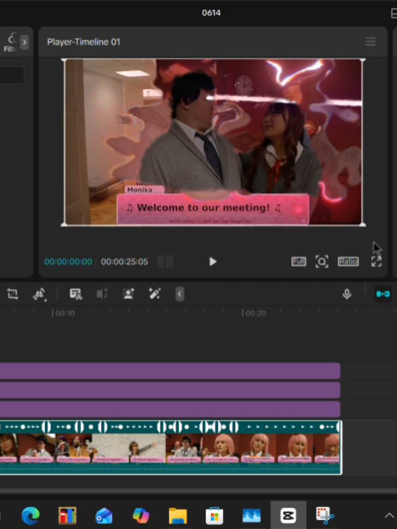Toggle the cyan main track magnet

[x=383, y=294]
